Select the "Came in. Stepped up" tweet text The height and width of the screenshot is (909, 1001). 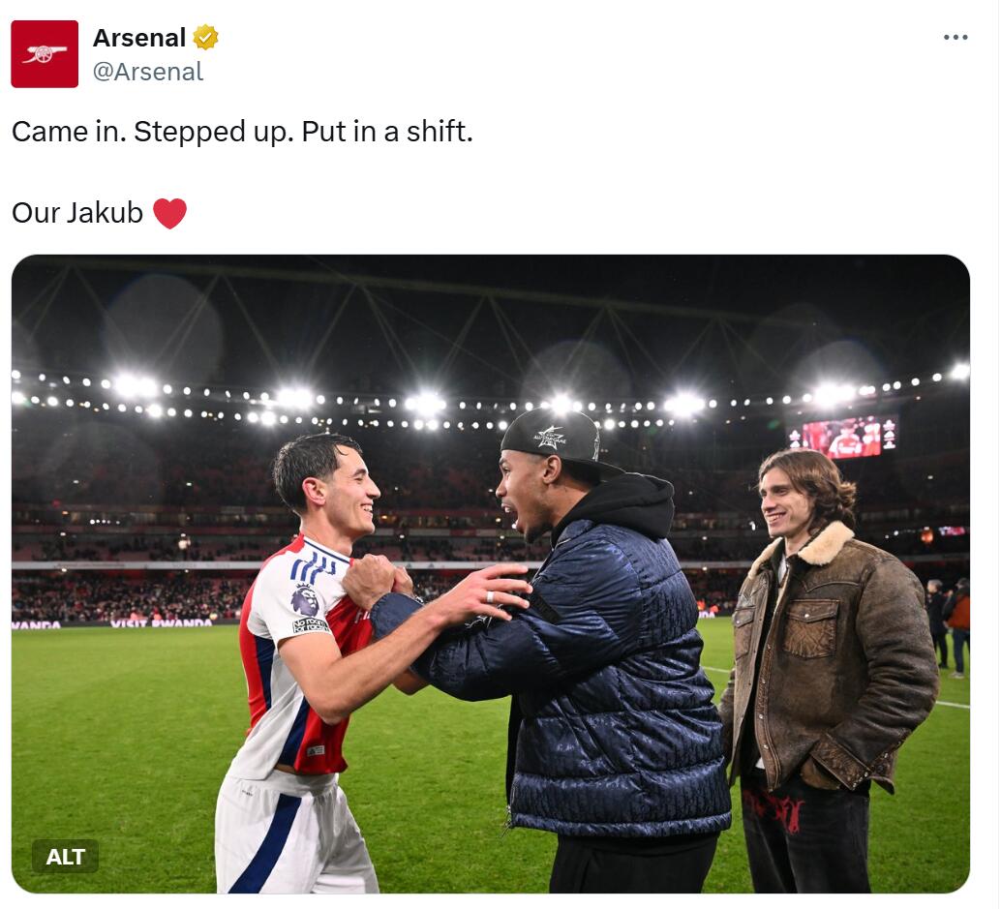click(242, 132)
